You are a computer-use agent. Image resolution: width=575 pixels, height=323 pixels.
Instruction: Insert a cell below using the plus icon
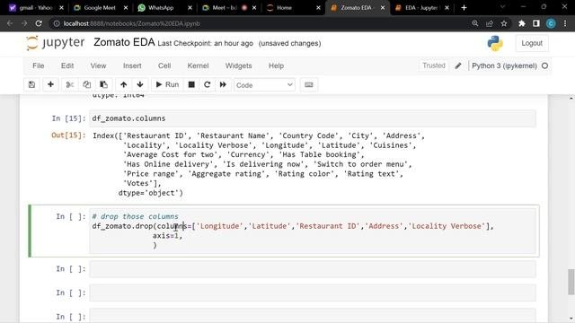(x=50, y=84)
